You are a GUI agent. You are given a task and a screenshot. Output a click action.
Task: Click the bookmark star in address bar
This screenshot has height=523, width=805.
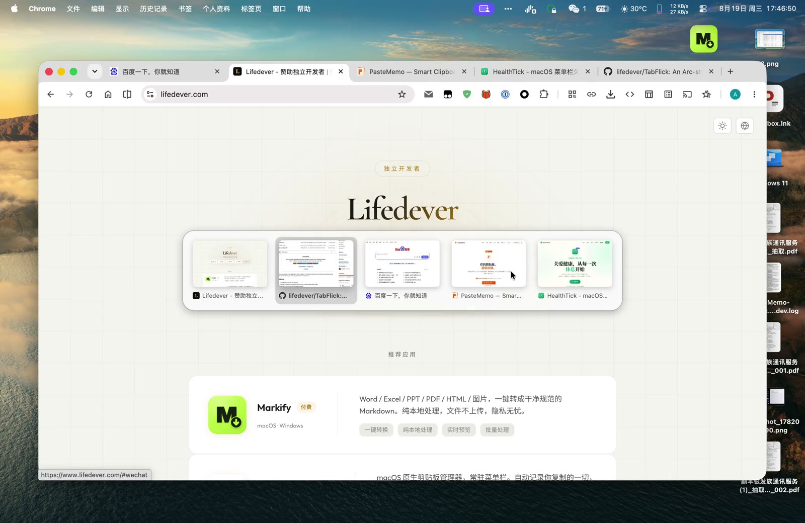(x=401, y=94)
